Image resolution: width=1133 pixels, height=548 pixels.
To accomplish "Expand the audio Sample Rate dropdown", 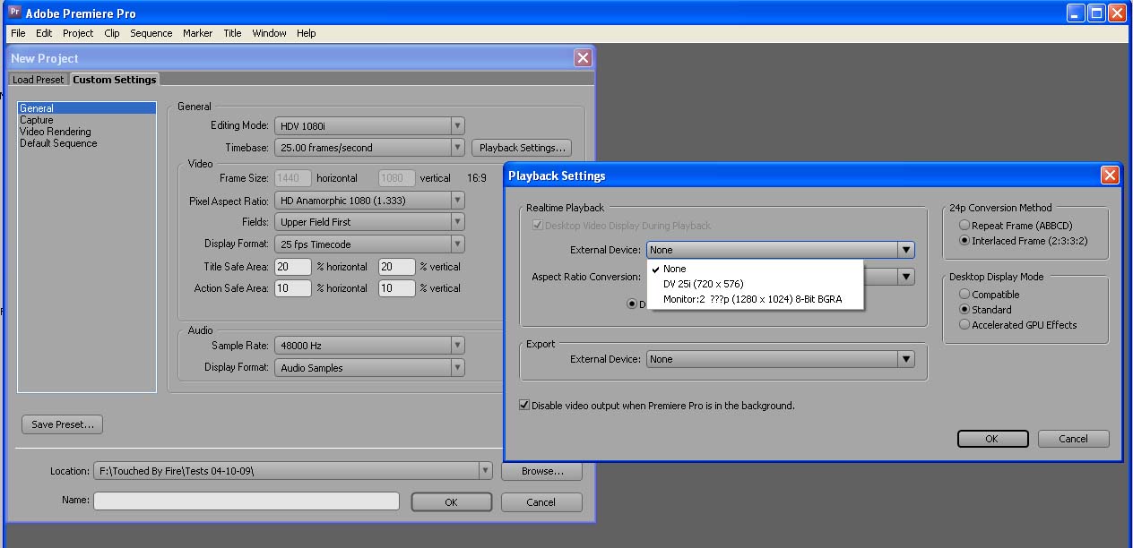I will click(x=457, y=345).
